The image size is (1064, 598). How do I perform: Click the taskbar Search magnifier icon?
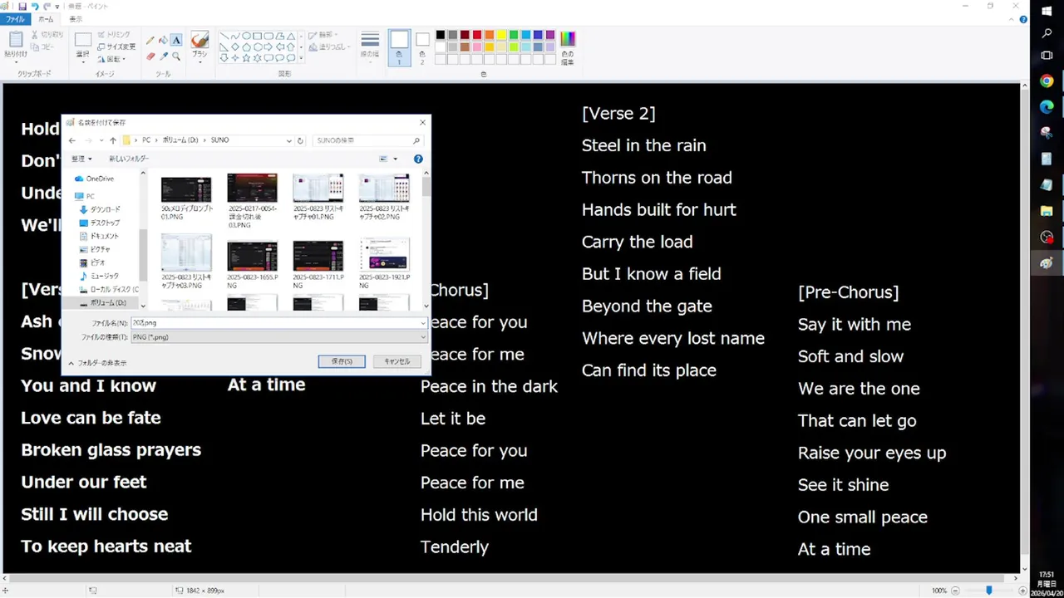pyautogui.click(x=1047, y=33)
